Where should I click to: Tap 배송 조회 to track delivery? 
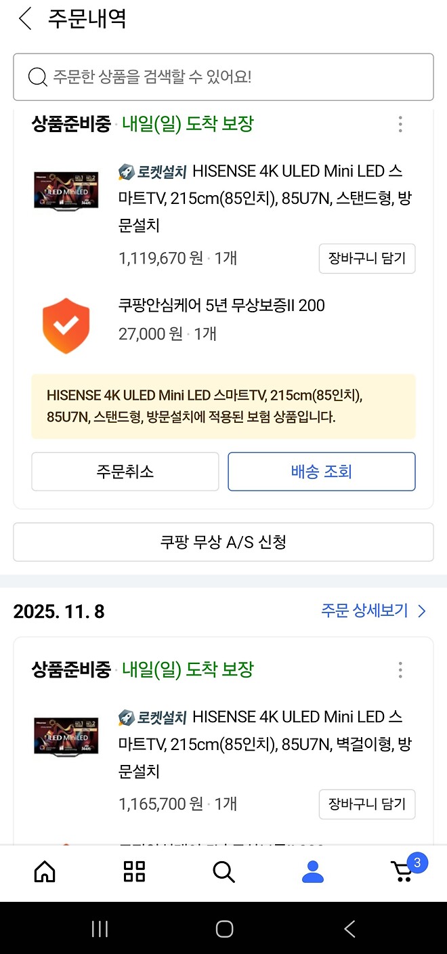pyautogui.click(x=321, y=471)
